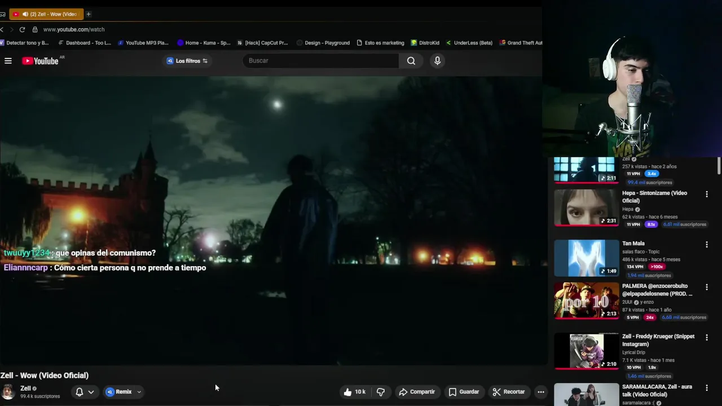The width and height of the screenshot is (722, 406).
Task: Open YouTube MP3 Pla... bookmark
Action: pyautogui.click(x=143, y=43)
